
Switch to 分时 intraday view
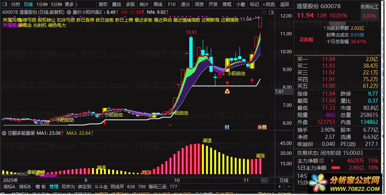click(16, 4)
